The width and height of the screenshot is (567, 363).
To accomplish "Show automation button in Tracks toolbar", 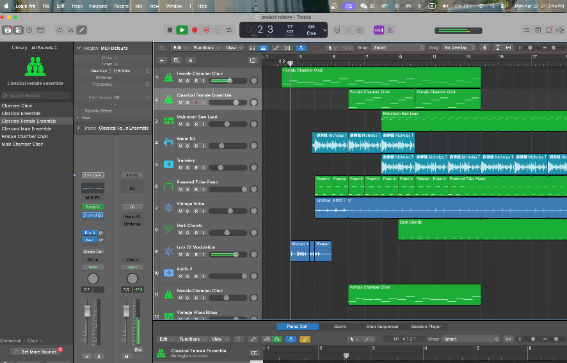I will tap(276, 48).
